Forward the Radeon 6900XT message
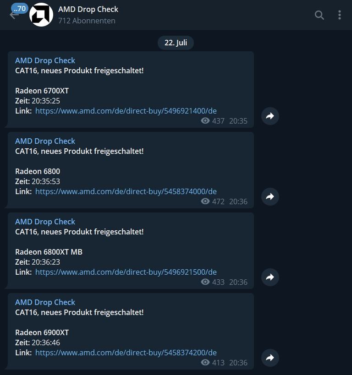The height and width of the screenshot is (375, 352). [270, 358]
